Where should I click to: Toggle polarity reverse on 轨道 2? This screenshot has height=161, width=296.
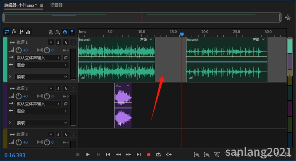[x=66, y=104]
